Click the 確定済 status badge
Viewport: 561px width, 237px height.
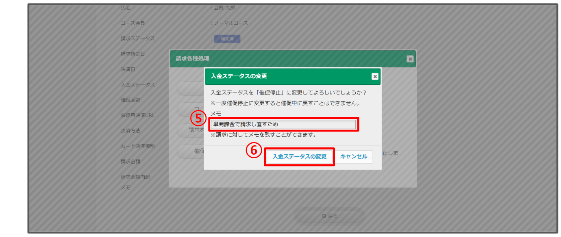[228, 39]
